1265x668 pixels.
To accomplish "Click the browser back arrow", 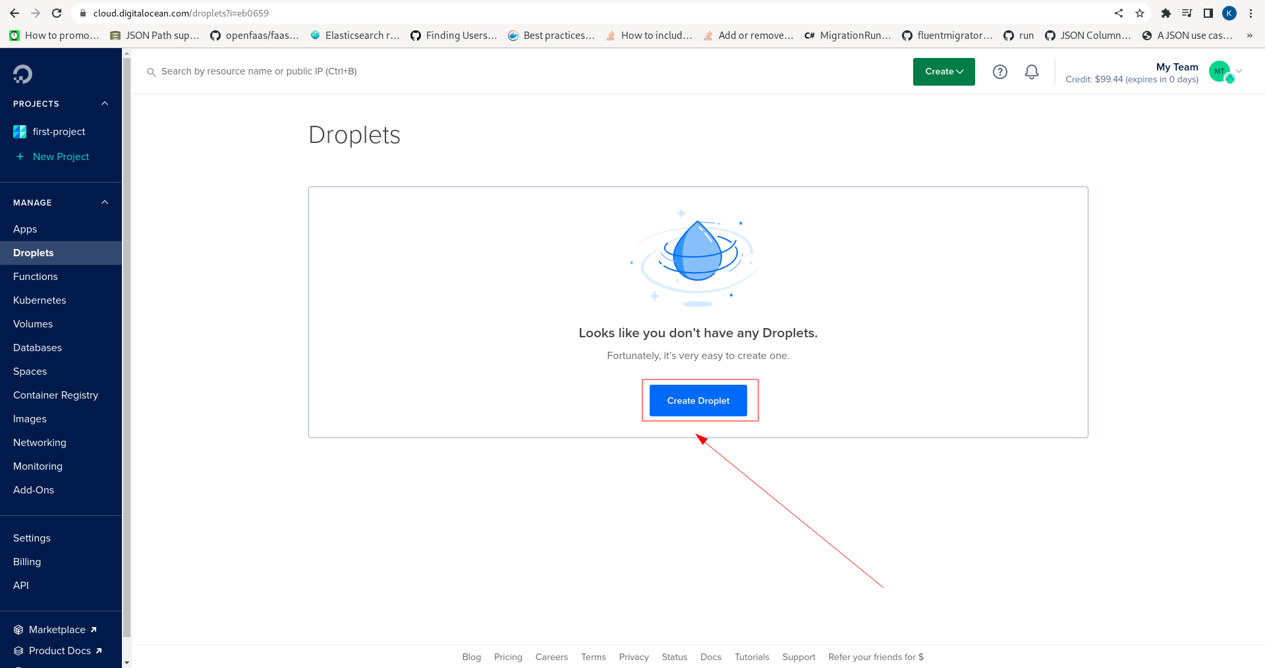I will click(14, 13).
